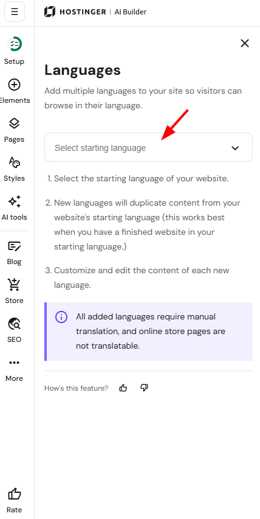Expand the More options (three dots)
This screenshot has width=260, height=519.
[14, 363]
